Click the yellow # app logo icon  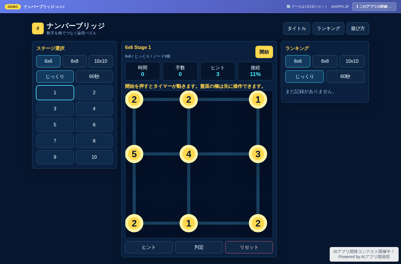[38, 28]
